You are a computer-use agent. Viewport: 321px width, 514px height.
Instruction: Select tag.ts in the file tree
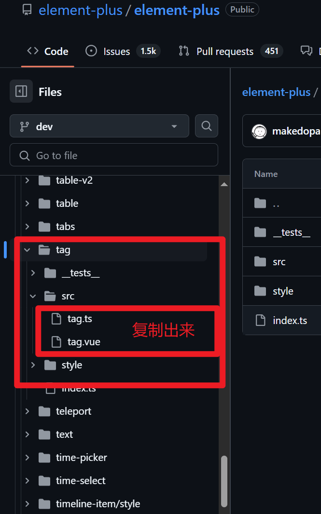[80, 319]
